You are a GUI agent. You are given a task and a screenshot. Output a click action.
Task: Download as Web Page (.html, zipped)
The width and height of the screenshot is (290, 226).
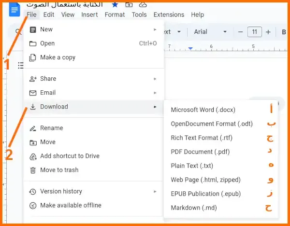click(x=221, y=180)
